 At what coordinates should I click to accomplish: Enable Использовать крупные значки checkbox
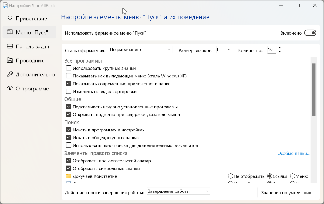tap(69, 68)
